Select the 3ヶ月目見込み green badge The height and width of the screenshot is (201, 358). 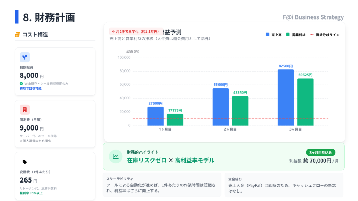coord(321,152)
